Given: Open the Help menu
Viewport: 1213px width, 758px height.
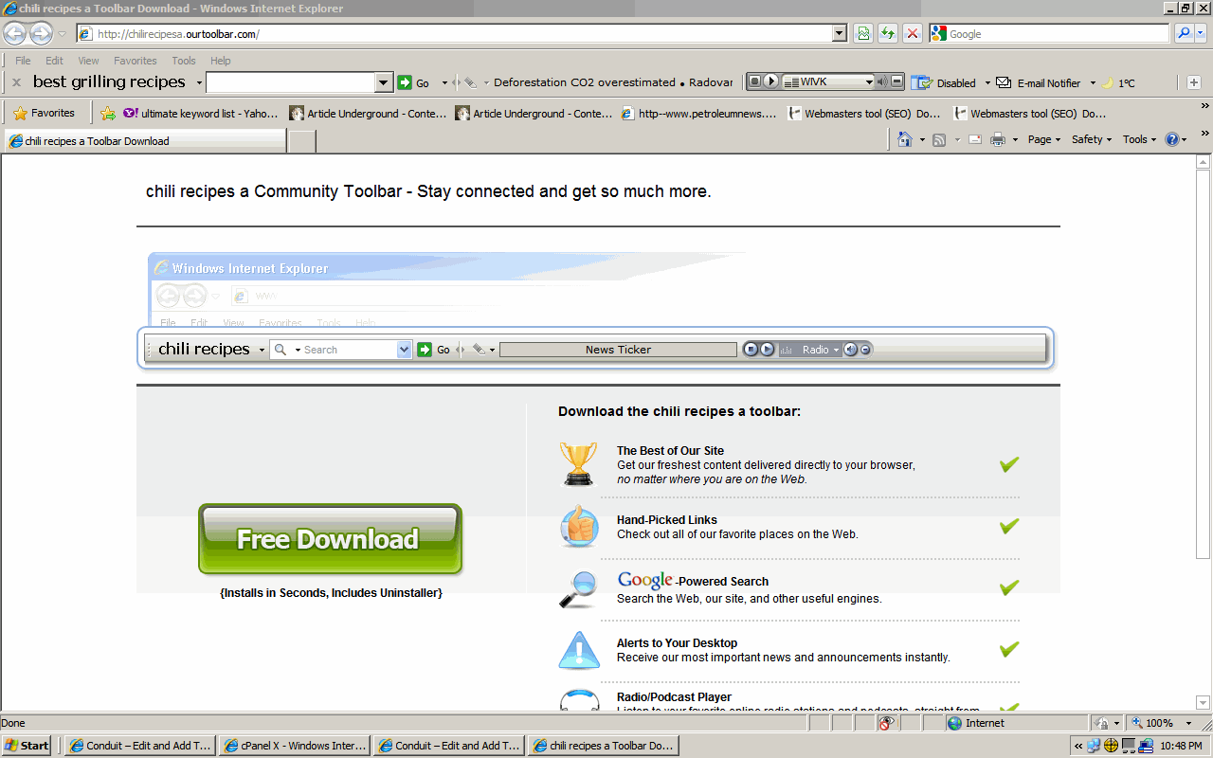Looking at the screenshot, I should tap(221, 61).
